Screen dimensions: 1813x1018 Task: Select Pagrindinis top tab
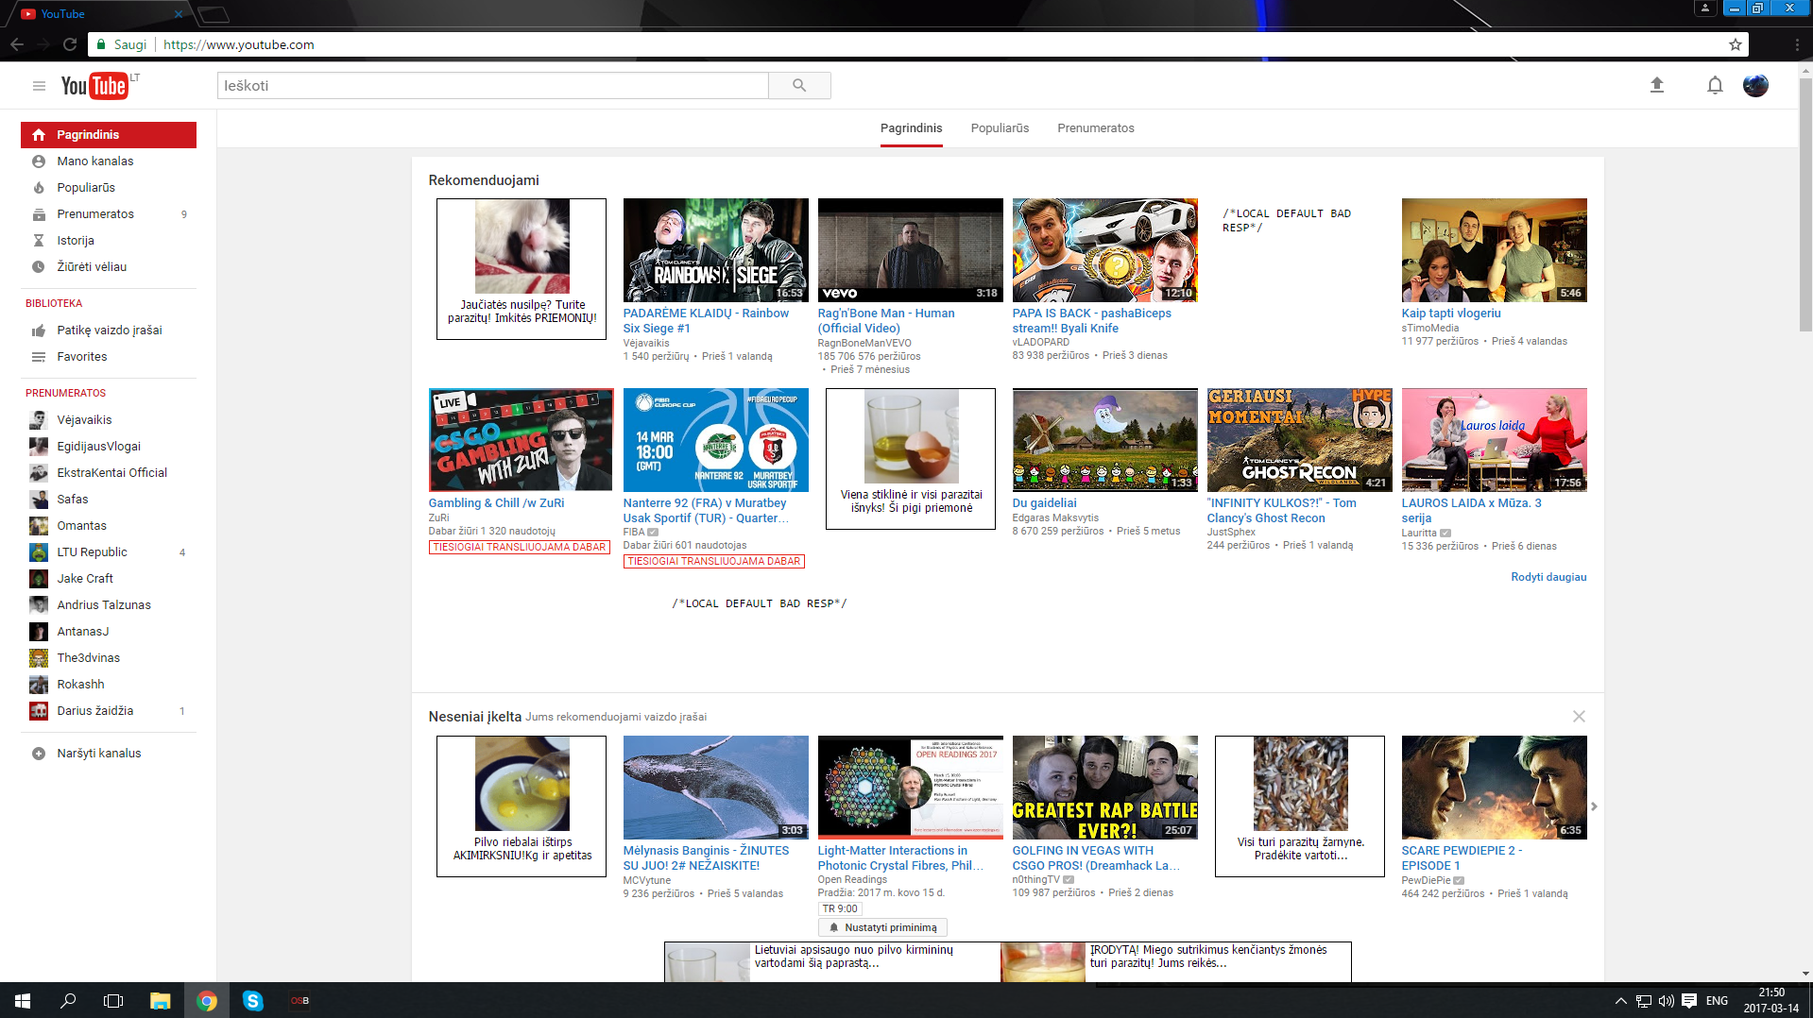pyautogui.click(x=911, y=128)
